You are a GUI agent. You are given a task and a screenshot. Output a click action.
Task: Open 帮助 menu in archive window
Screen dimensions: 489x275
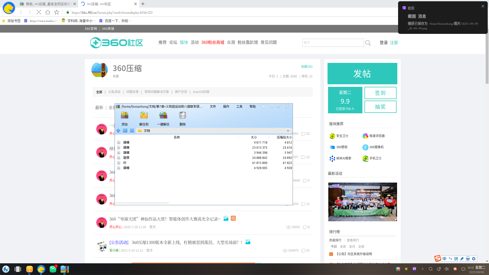253,106
